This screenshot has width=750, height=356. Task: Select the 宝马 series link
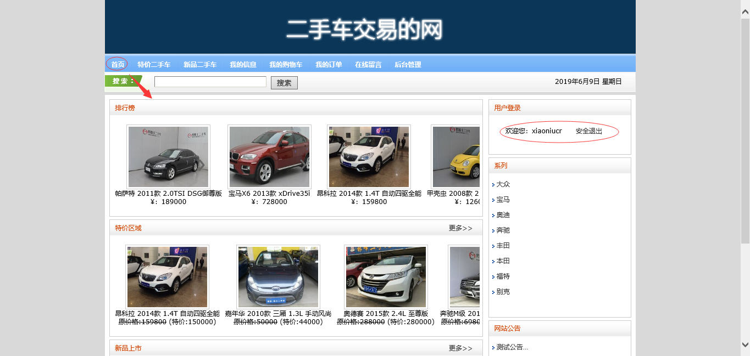[x=503, y=200]
